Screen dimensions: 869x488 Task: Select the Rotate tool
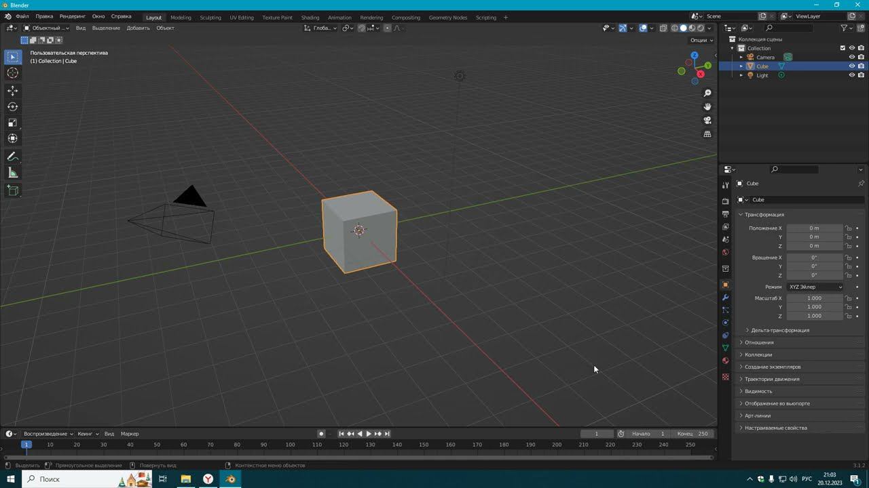tap(12, 106)
